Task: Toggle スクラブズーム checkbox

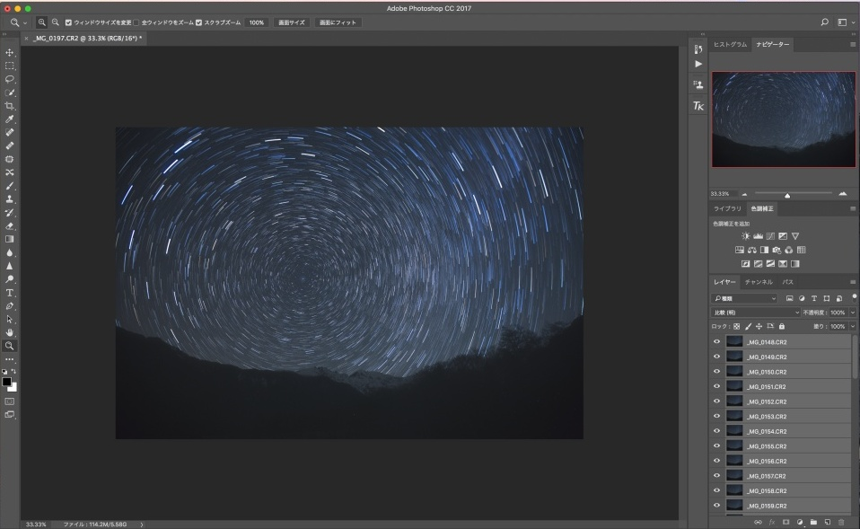Action: click(x=199, y=22)
